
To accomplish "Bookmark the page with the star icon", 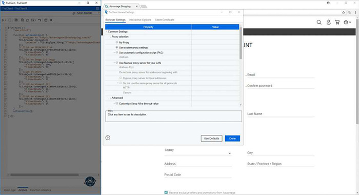I will (x=344, y=13).
